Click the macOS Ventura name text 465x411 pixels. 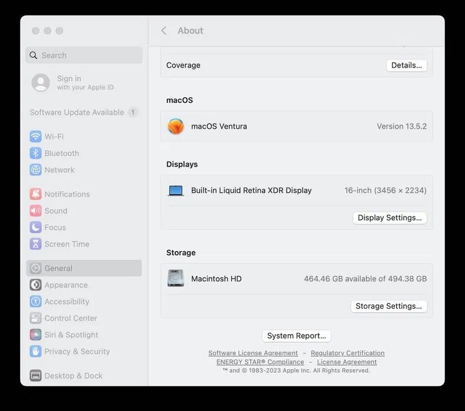click(219, 126)
